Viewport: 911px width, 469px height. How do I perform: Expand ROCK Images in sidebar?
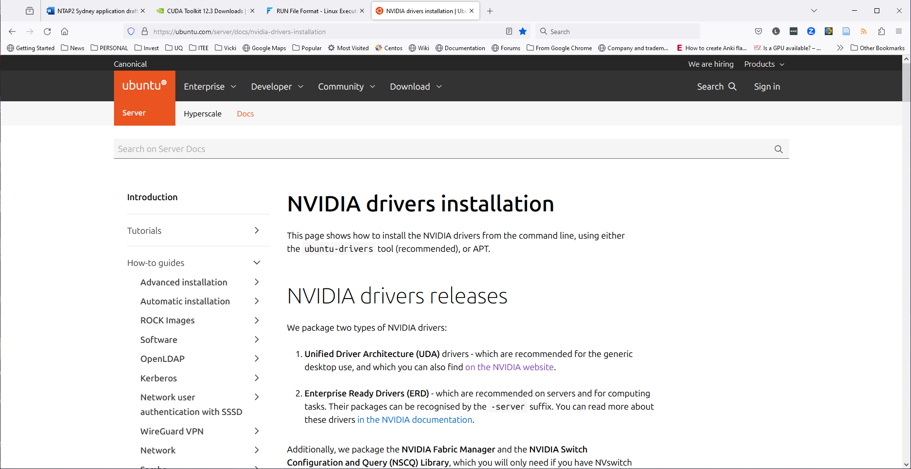[257, 320]
